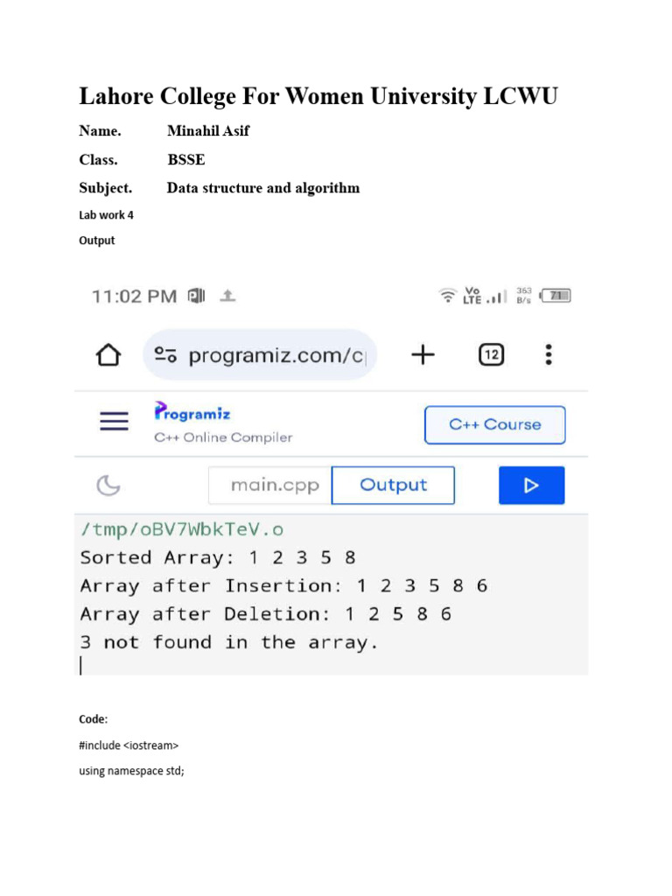Select the Output tab
Screen dimensions: 672x896
point(393,486)
